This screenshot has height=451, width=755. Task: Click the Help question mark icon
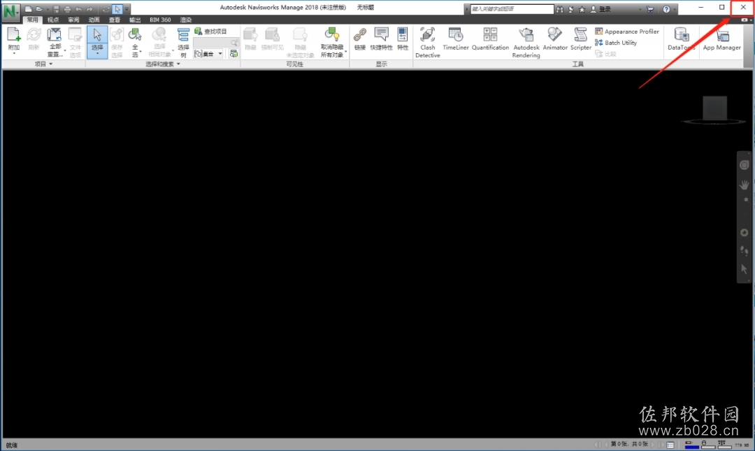point(666,9)
